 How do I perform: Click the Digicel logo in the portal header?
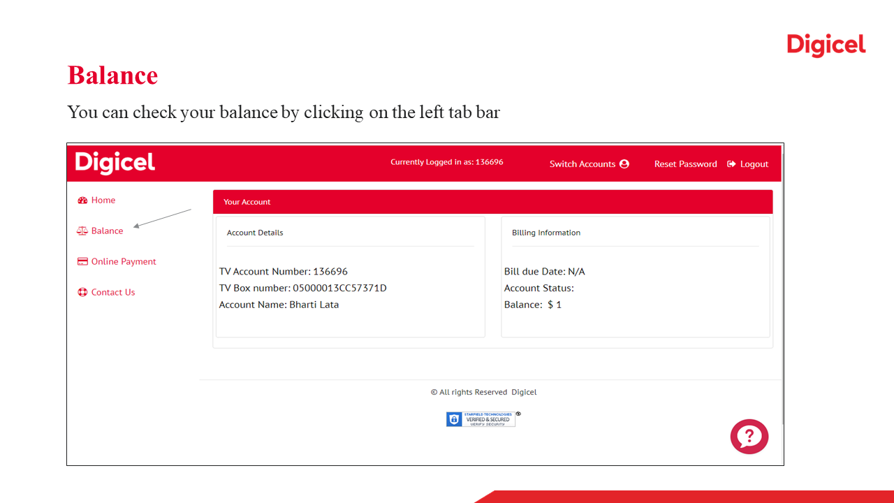(x=115, y=163)
